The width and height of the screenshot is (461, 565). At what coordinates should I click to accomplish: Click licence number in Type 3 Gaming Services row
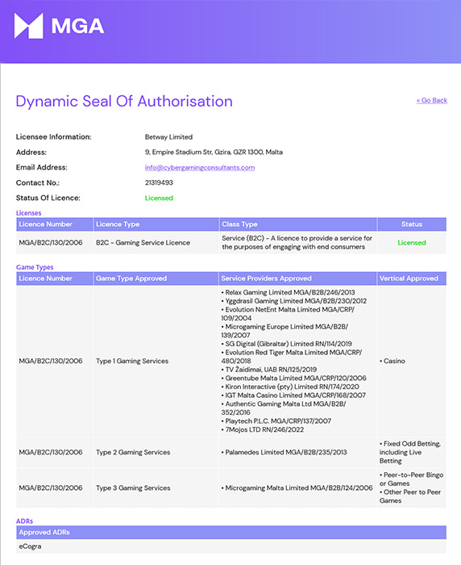(x=51, y=488)
